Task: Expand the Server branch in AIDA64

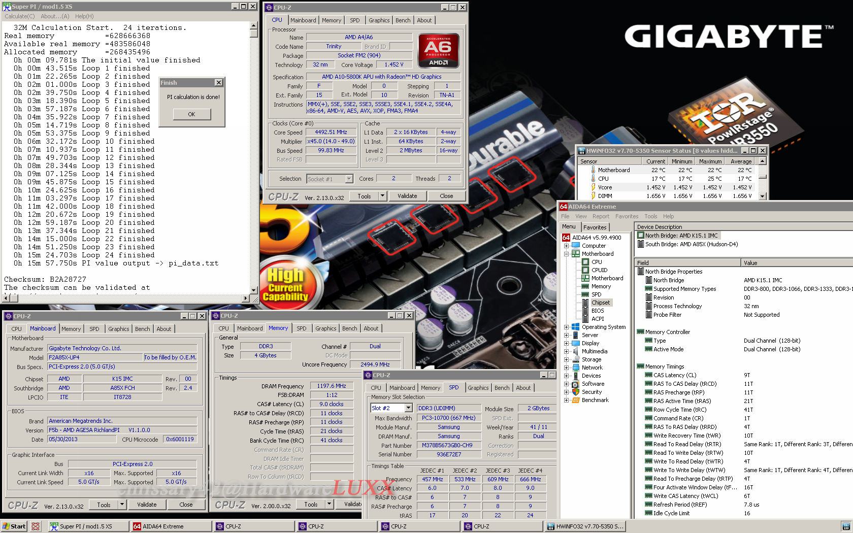Action: pyautogui.click(x=566, y=335)
